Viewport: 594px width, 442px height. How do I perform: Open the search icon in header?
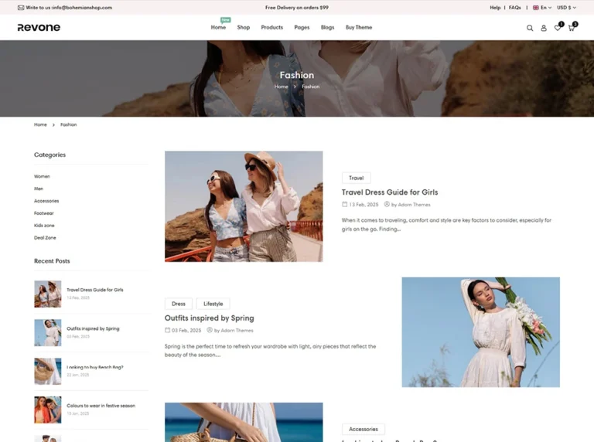[x=530, y=28]
